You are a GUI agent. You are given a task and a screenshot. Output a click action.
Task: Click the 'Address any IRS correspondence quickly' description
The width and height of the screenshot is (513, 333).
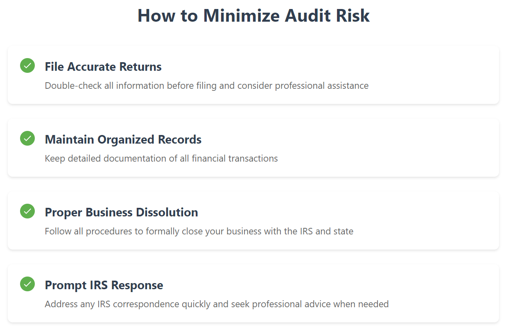pyautogui.click(x=216, y=304)
